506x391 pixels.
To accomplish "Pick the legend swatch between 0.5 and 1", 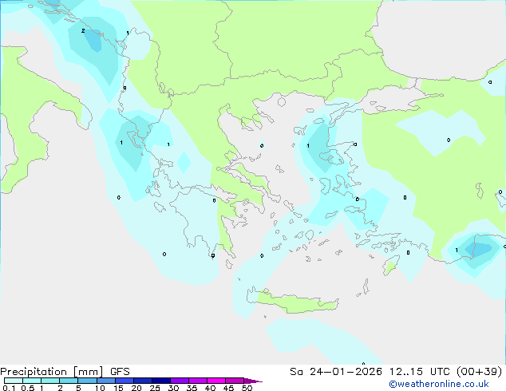I will tap(32, 381).
